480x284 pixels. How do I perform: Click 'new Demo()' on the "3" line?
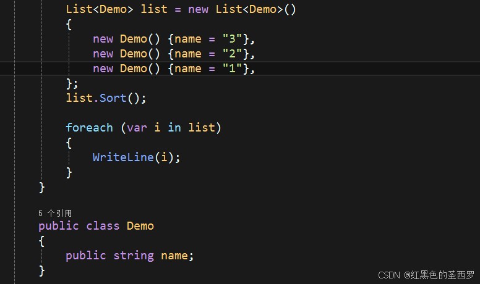pyautogui.click(x=126, y=39)
